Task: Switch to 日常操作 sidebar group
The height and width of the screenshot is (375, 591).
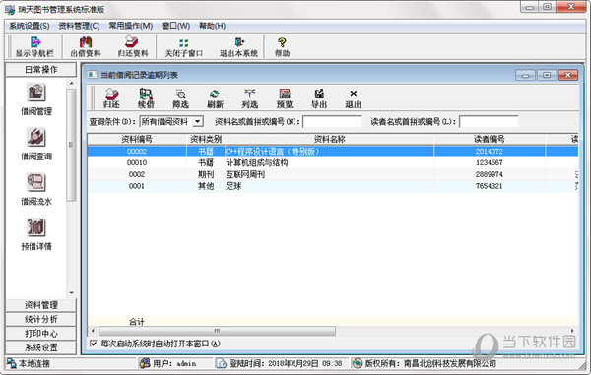Action: (41, 70)
